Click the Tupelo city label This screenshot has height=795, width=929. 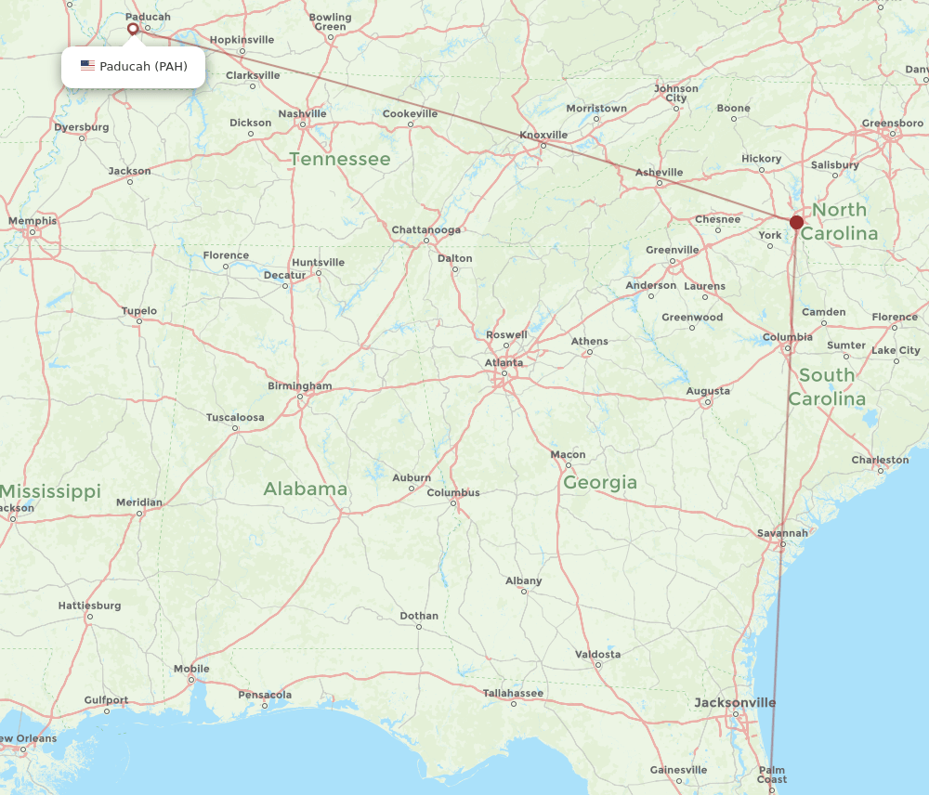[139, 311]
